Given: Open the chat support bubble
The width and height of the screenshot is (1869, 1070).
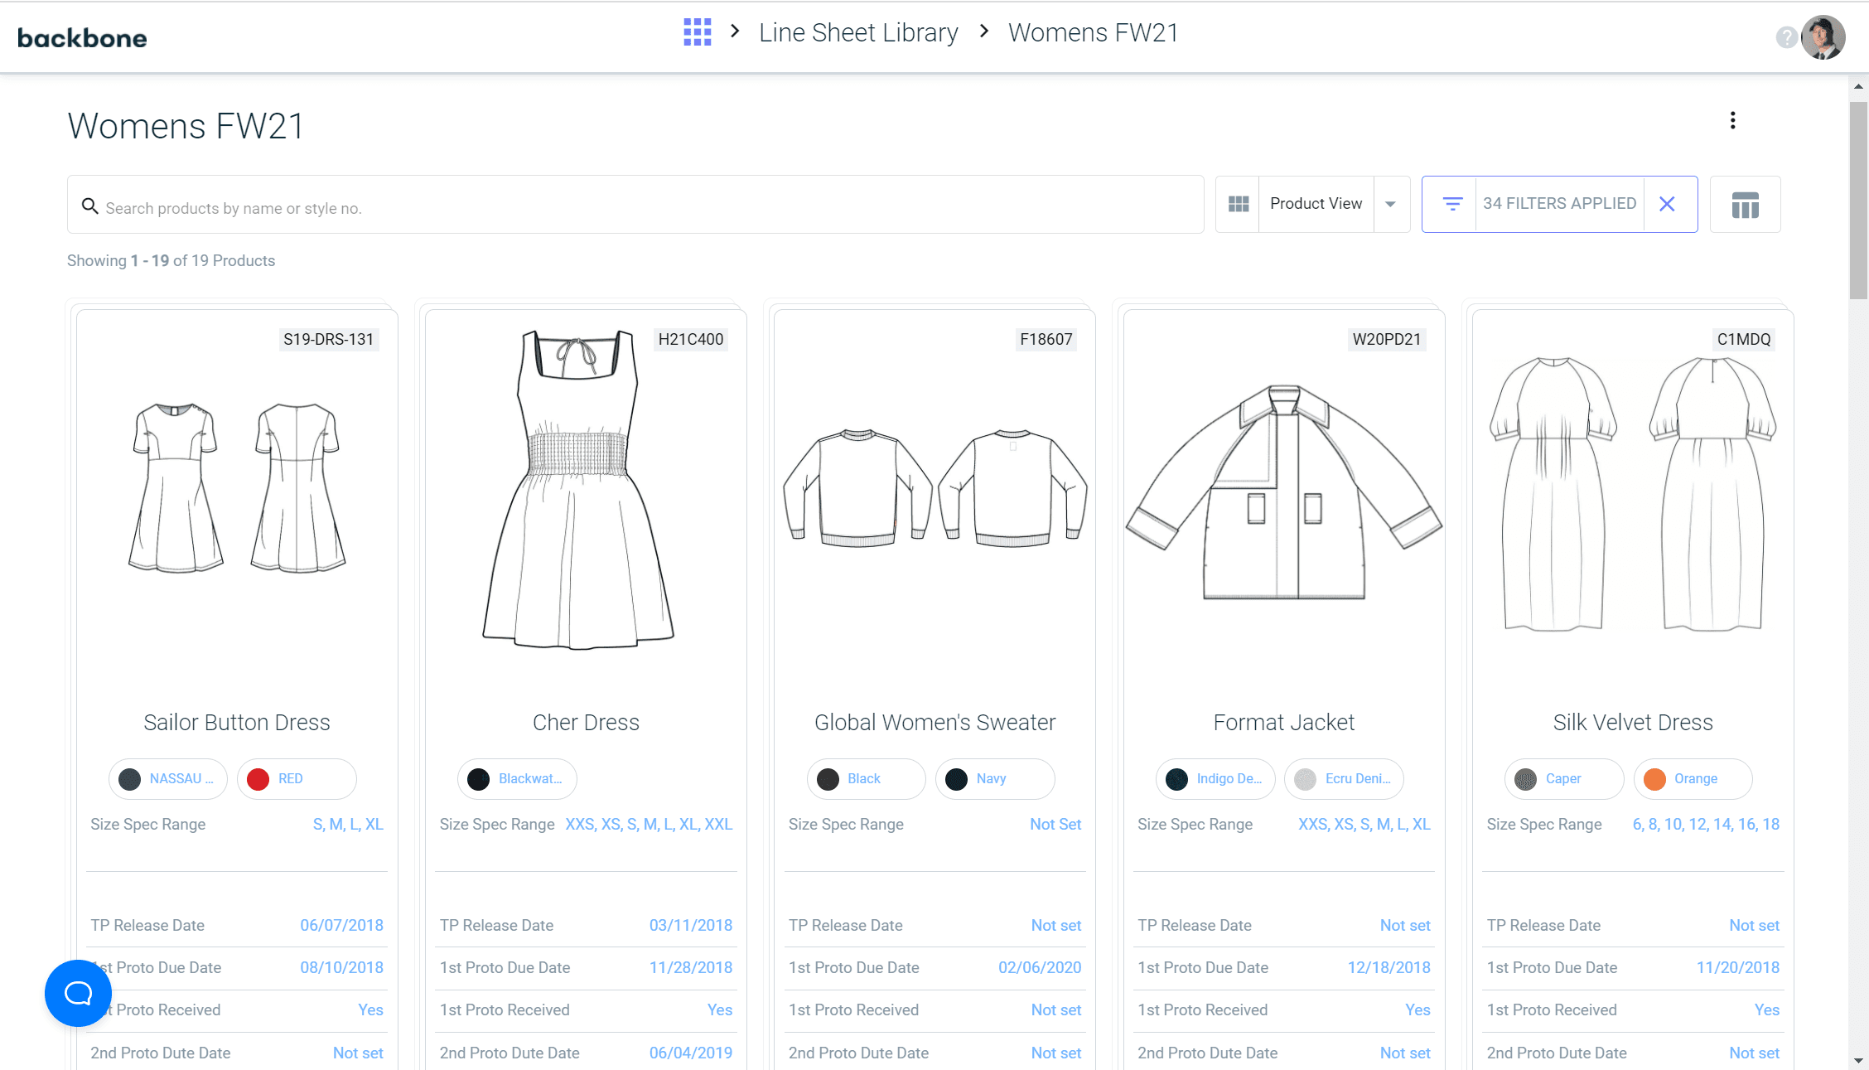Looking at the screenshot, I should click(x=78, y=993).
